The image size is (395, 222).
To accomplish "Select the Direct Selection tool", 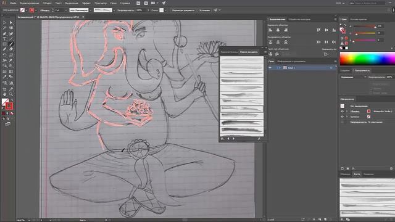I will (11, 23).
